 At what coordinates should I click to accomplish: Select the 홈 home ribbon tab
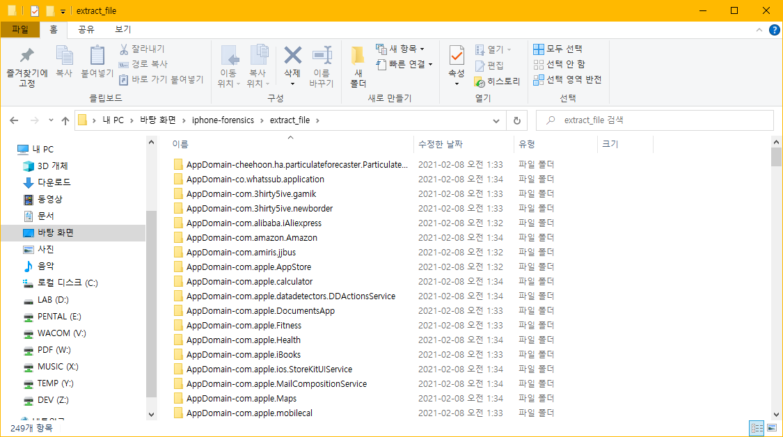(x=54, y=29)
